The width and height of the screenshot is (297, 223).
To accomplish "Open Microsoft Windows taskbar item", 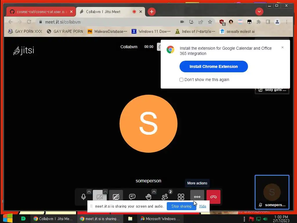I will pos(160,219).
